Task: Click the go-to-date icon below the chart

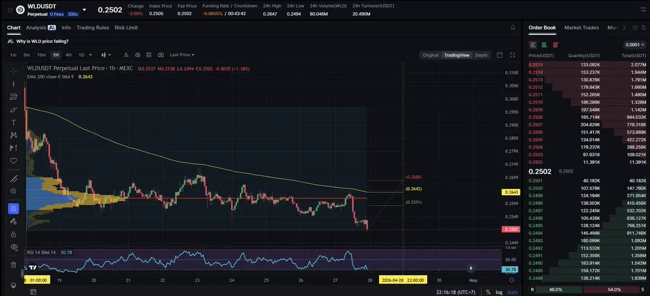Action: (x=33, y=292)
